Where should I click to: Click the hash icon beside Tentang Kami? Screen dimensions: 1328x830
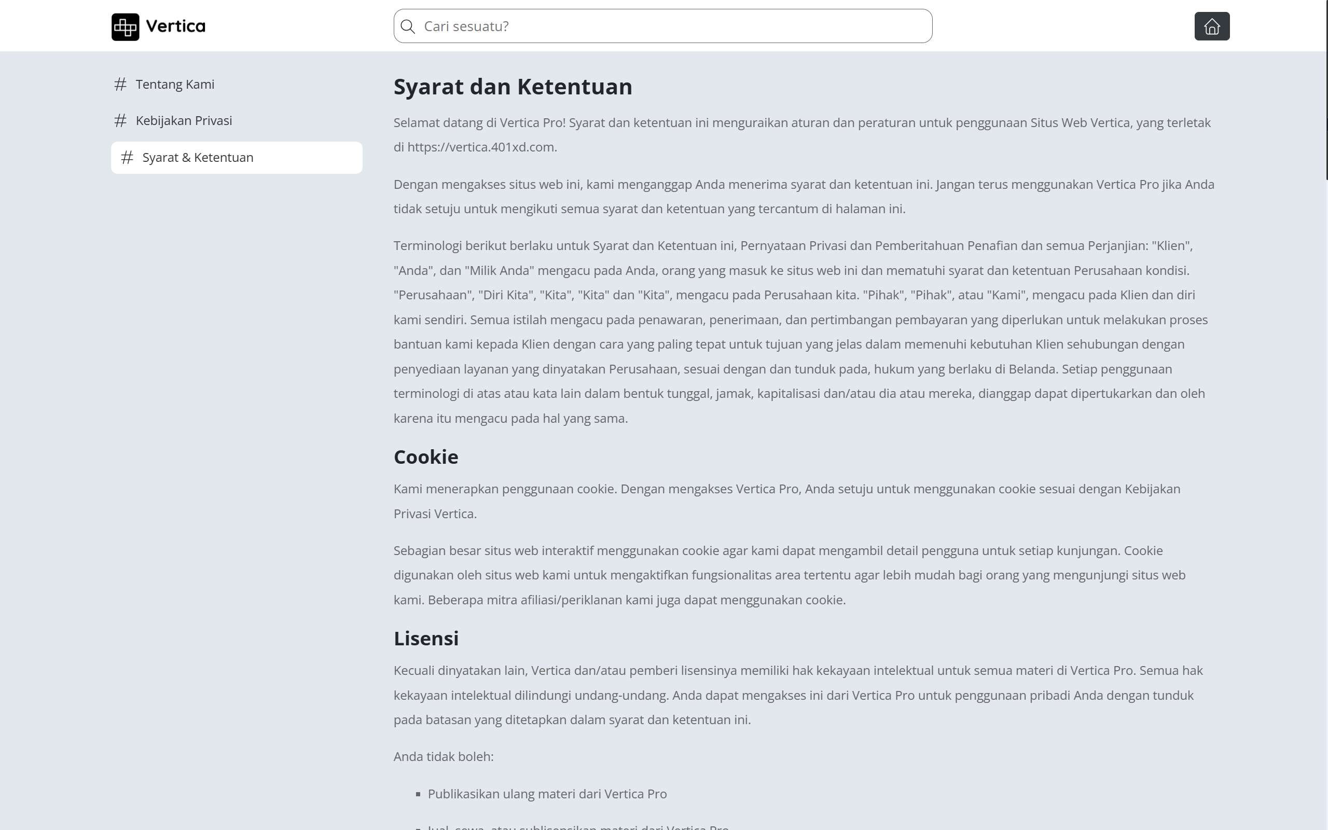click(x=120, y=85)
